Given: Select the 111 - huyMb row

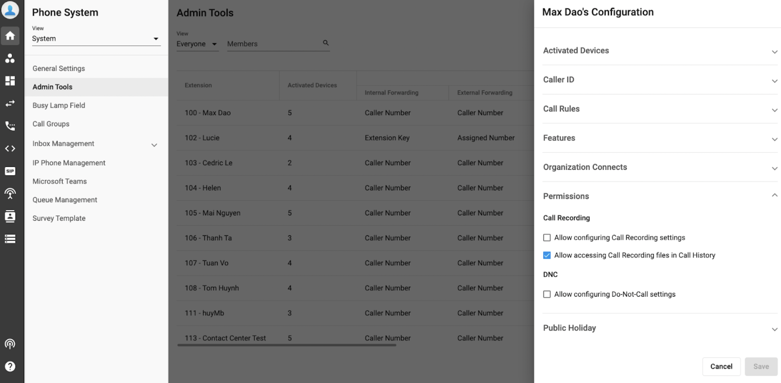Looking at the screenshot, I should [x=355, y=313].
